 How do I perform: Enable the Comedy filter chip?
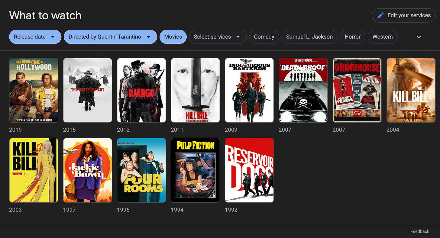(264, 37)
